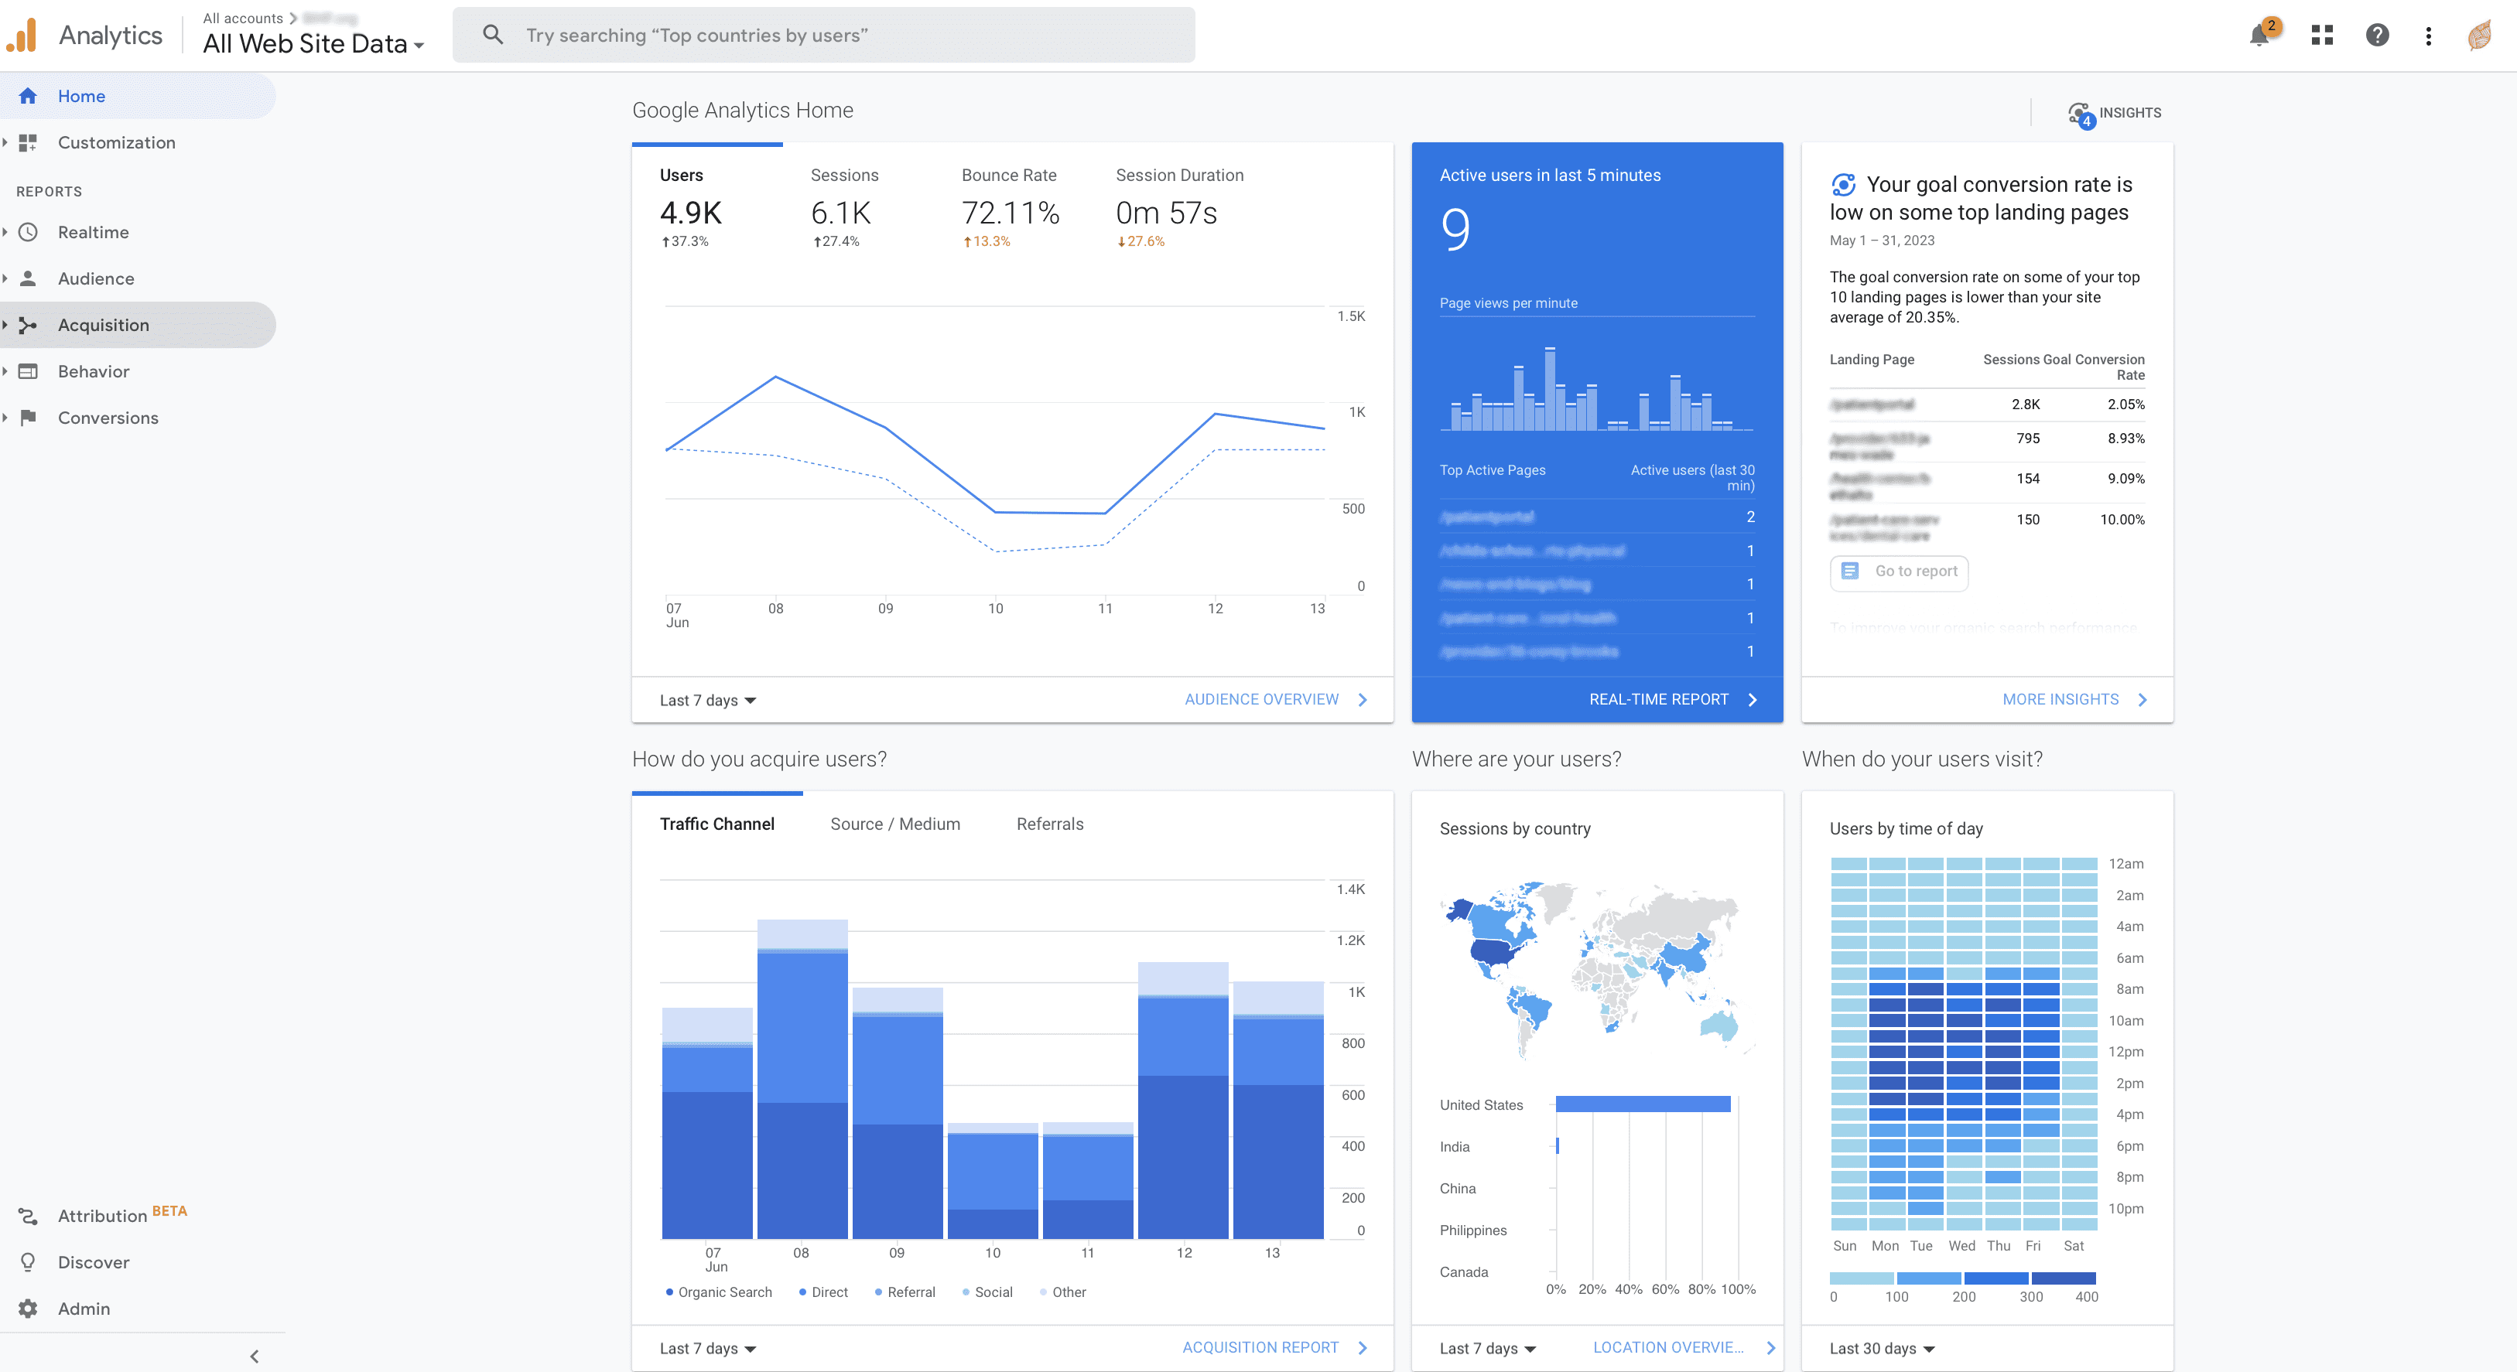Open the Admin gear icon
The height and width of the screenshot is (1372, 2517).
click(29, 1309)
